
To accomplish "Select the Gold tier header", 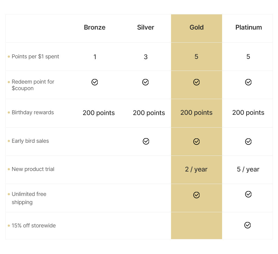I will pyautogui.click(x=197, y=27).
